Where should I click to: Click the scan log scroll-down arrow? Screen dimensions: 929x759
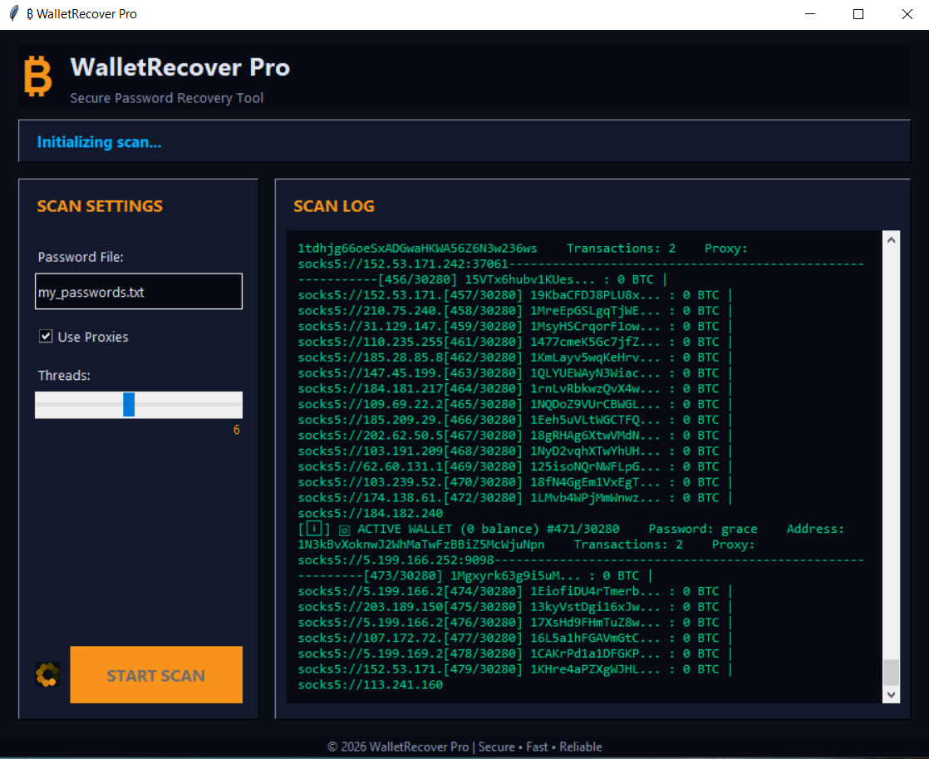click(891, 694)
